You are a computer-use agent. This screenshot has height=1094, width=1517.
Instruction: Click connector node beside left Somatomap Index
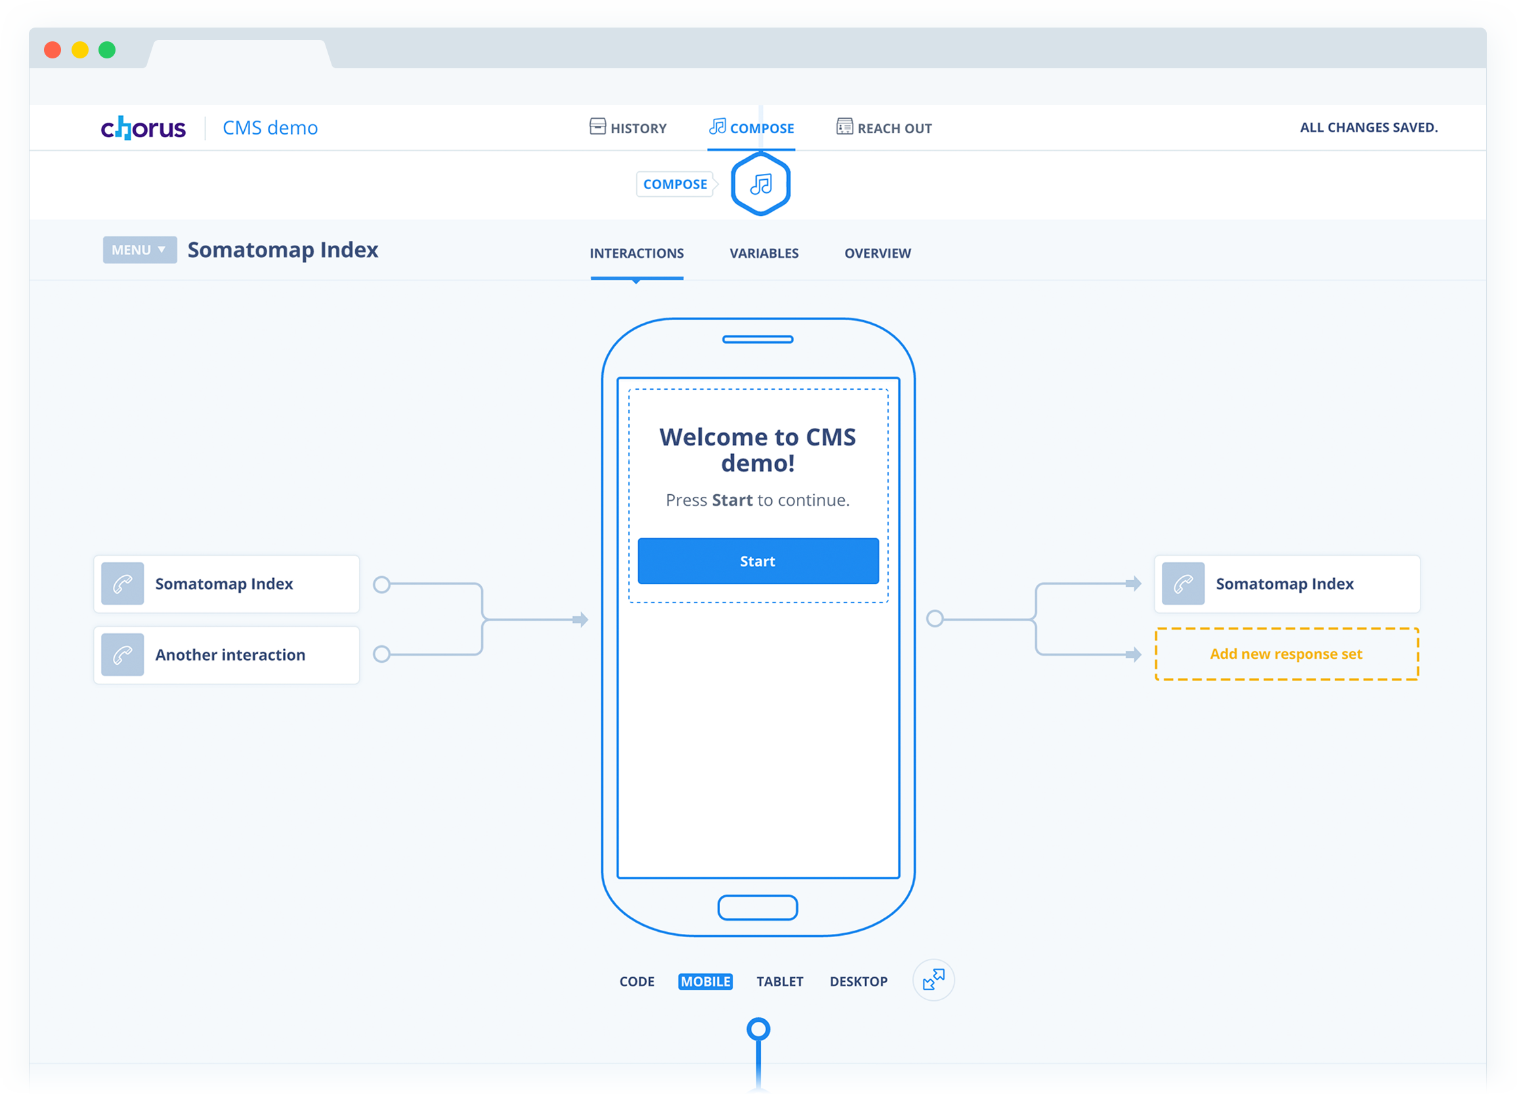click(381, 585)
